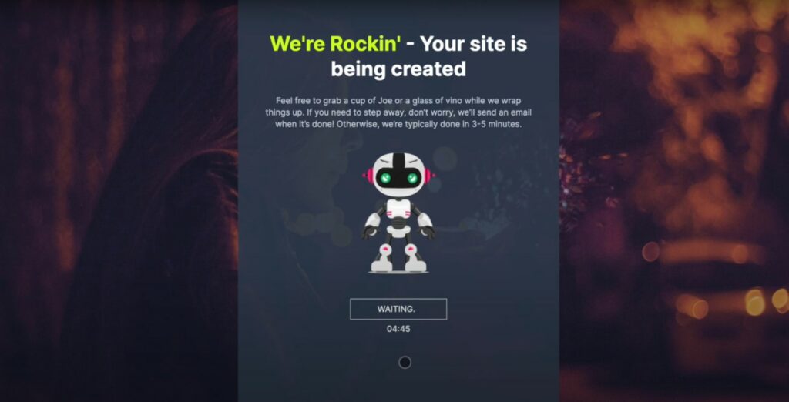789x402 pixels.
Task: Click the 04:45 countdown timer
Action: point(398,329)
